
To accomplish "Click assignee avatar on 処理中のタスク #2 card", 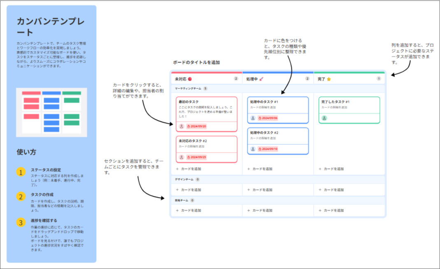I will pos(253,149).
